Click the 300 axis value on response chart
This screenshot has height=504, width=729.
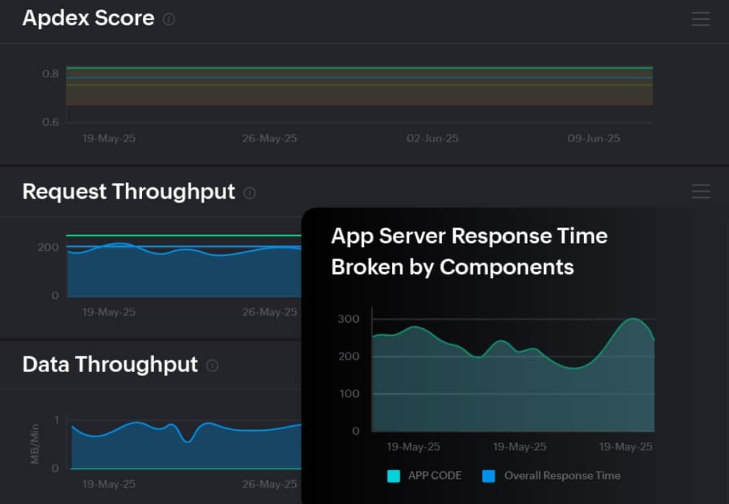pyautogui.click(x=348, y=319)
